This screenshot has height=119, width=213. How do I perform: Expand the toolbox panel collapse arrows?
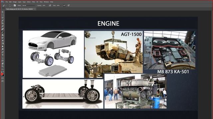point(1,8)
